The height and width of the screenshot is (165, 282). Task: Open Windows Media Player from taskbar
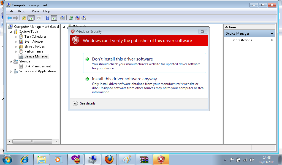pos(58,159)
